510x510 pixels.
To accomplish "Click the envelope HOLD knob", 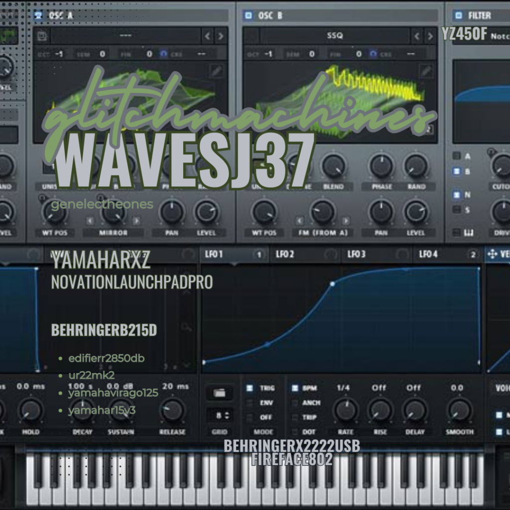I will click(x=30, y=411).
